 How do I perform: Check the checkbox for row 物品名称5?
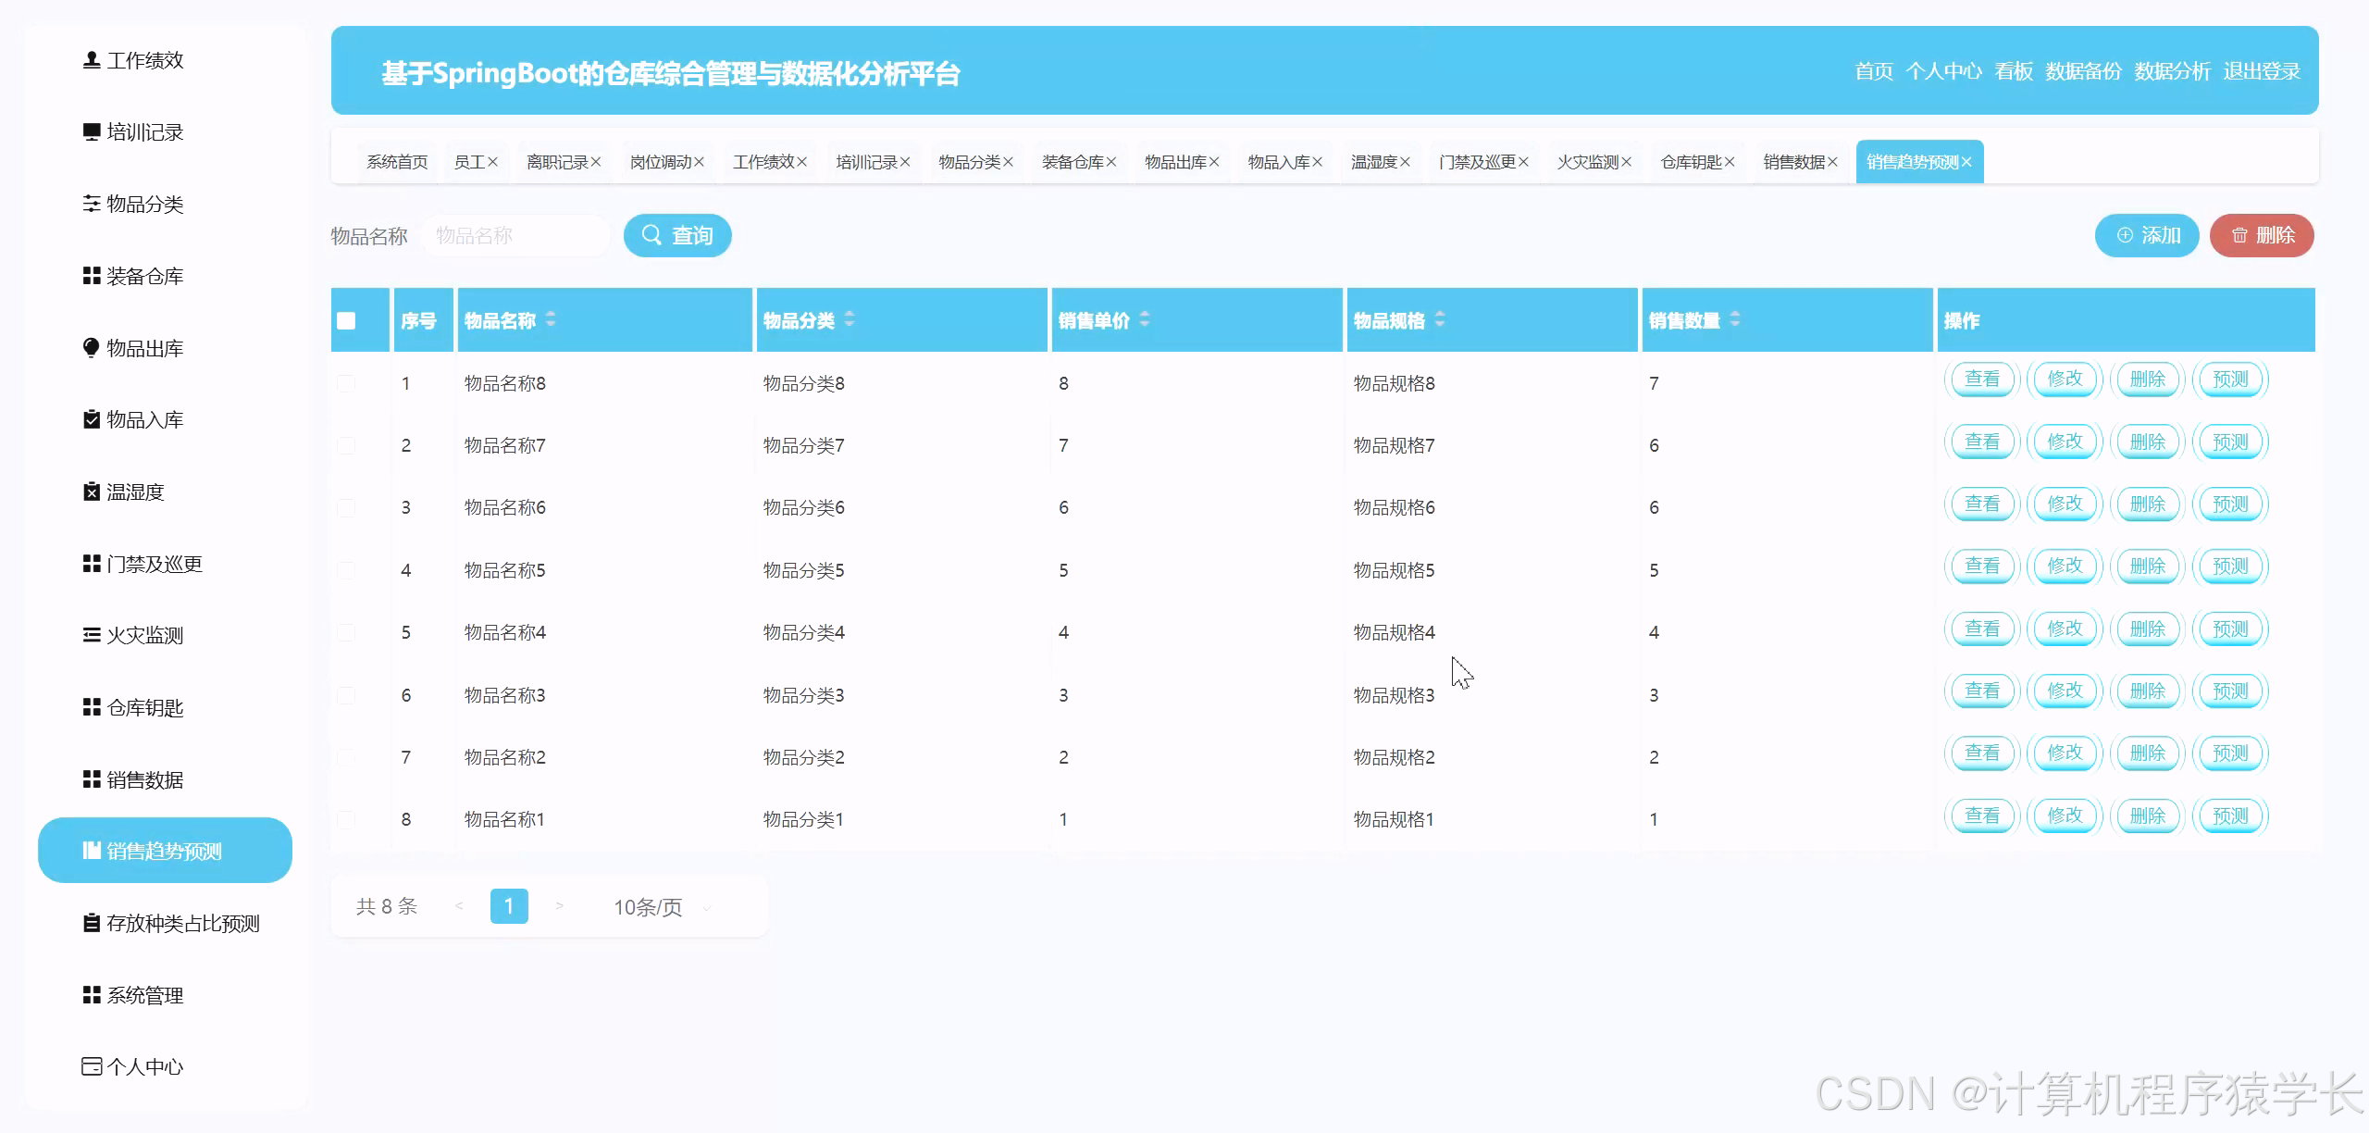[x=346, y=570]
